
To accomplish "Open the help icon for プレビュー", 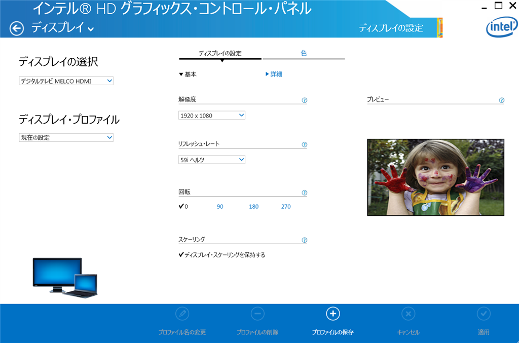I will tap(502, 100).
